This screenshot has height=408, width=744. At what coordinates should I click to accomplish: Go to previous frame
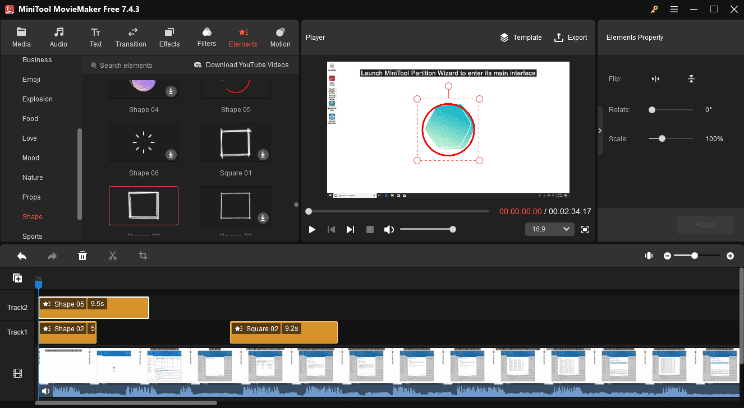pos(332,229)
